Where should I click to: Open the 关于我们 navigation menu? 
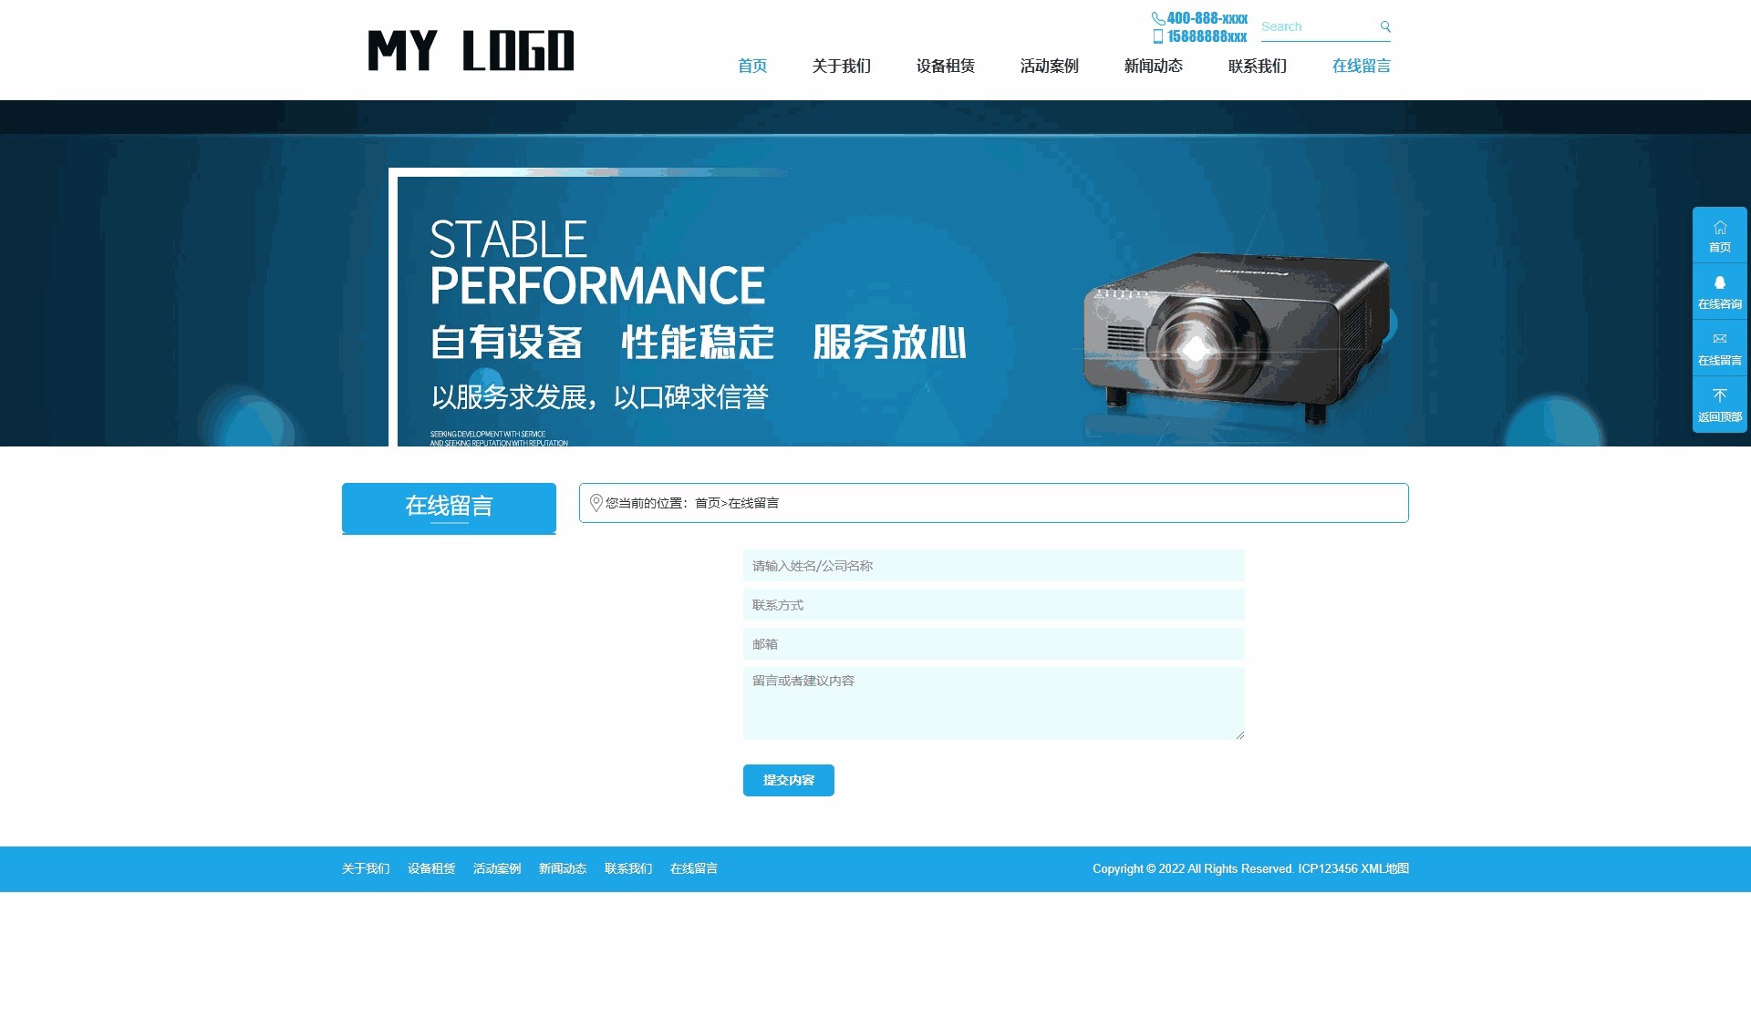coord(842,65)
